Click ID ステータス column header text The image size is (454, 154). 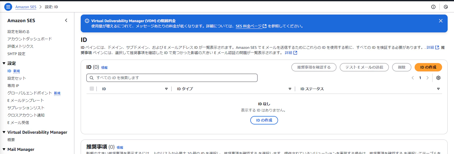[x=312, y=89]
